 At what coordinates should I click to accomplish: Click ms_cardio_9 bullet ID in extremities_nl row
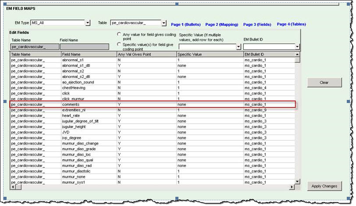pyautogui.click(x=256, y=110)
